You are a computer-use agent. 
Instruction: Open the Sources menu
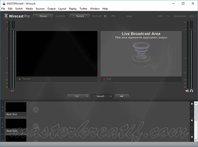[40, 9]
